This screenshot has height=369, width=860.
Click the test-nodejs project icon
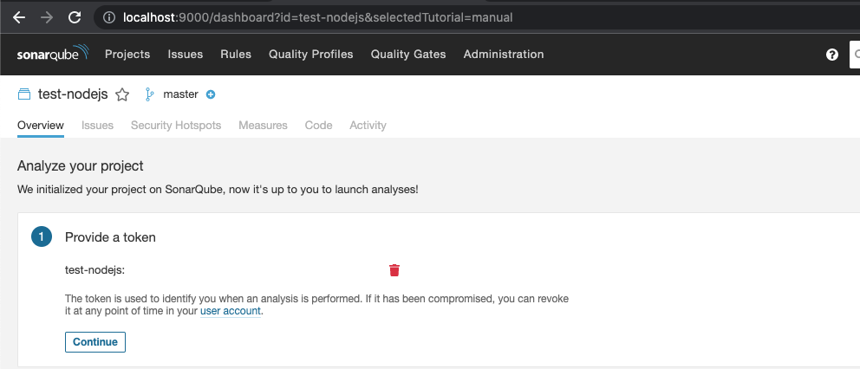click(x=24, y=94)
